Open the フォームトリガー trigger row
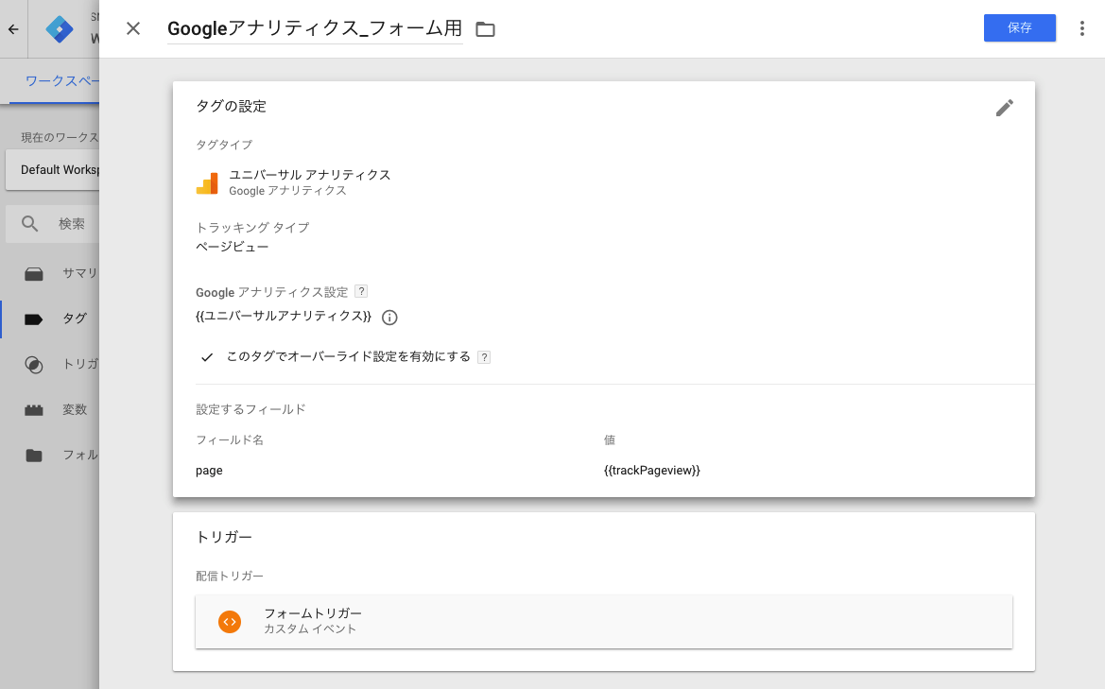Image resolution: width=1105 pixels, height=689 pixels. [x=604, y=621]
